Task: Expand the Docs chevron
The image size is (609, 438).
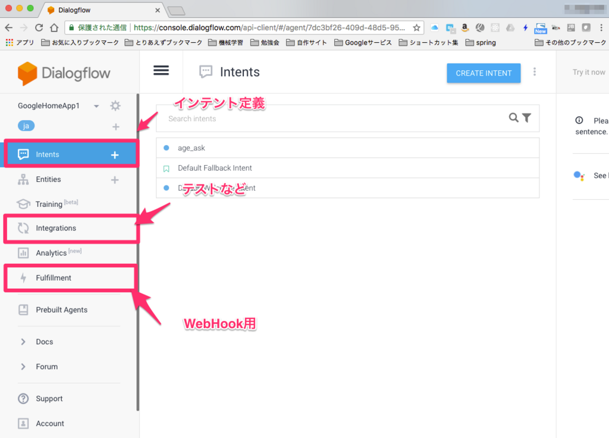Action: (23, 341)
